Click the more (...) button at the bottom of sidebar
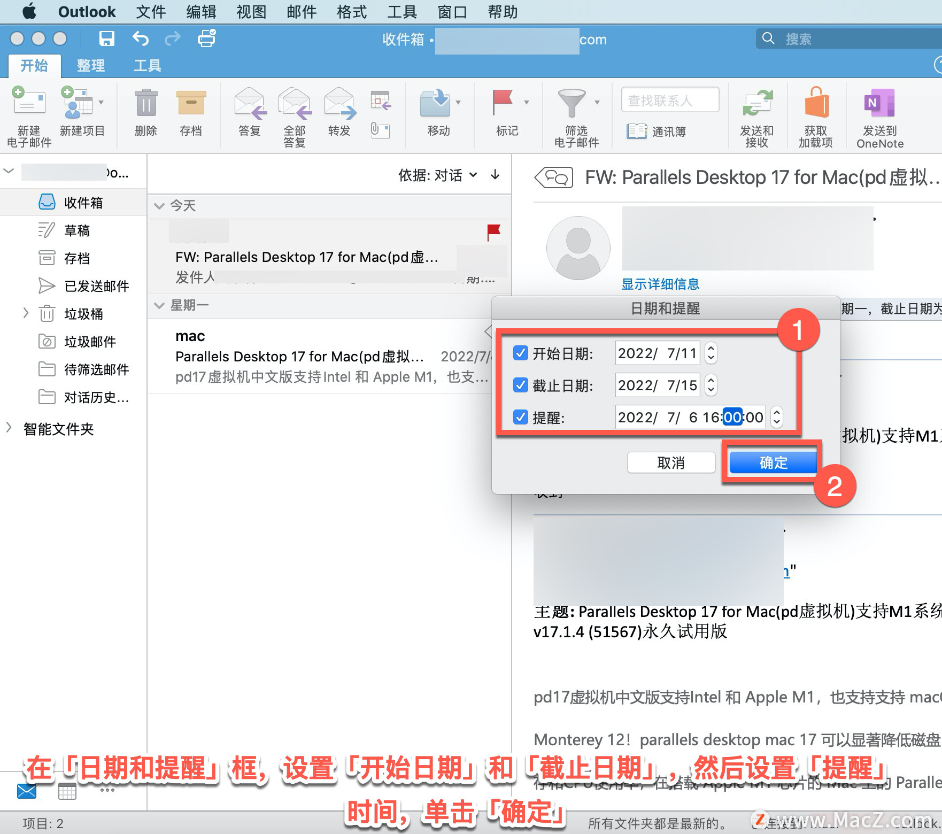 click(x=107, y=790)
